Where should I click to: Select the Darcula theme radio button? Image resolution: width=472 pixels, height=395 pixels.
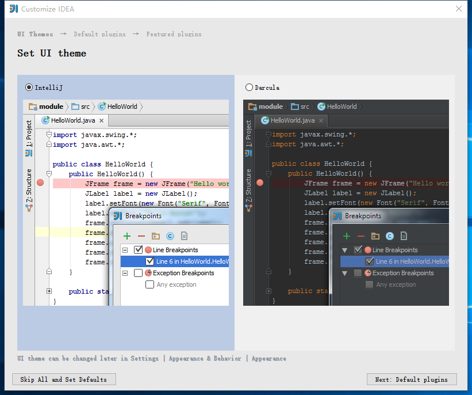(249, 88)
